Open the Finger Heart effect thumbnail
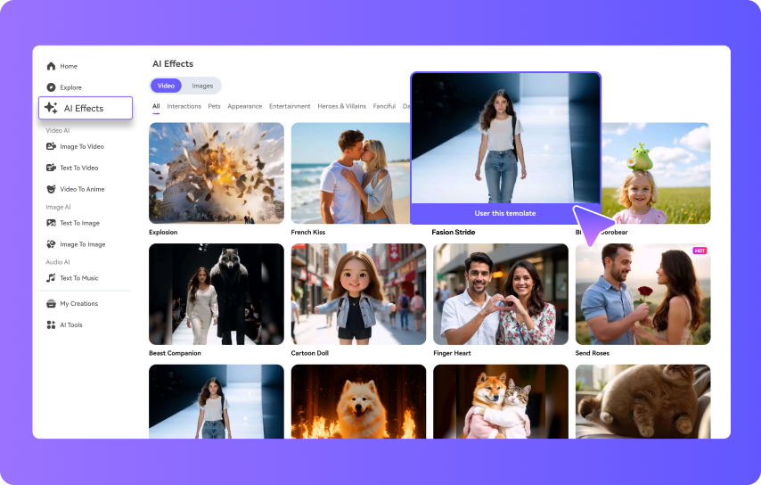The image size is (761, 485). click(501, 294)
